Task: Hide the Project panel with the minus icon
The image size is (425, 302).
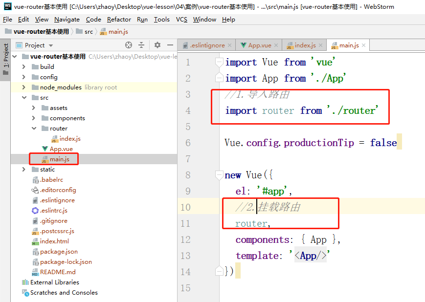Action: tap(170, 45)
